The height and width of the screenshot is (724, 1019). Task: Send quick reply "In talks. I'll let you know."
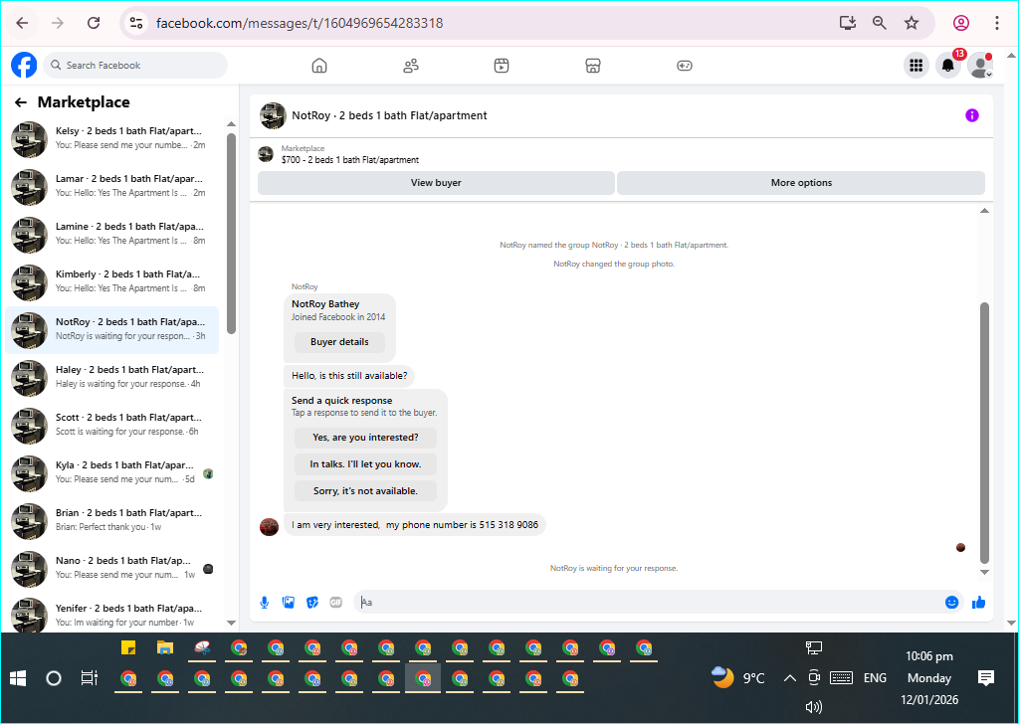(365, 464)
